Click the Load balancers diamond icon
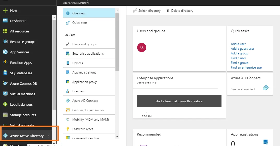This screenshot has height=146, width=280. 5,104
